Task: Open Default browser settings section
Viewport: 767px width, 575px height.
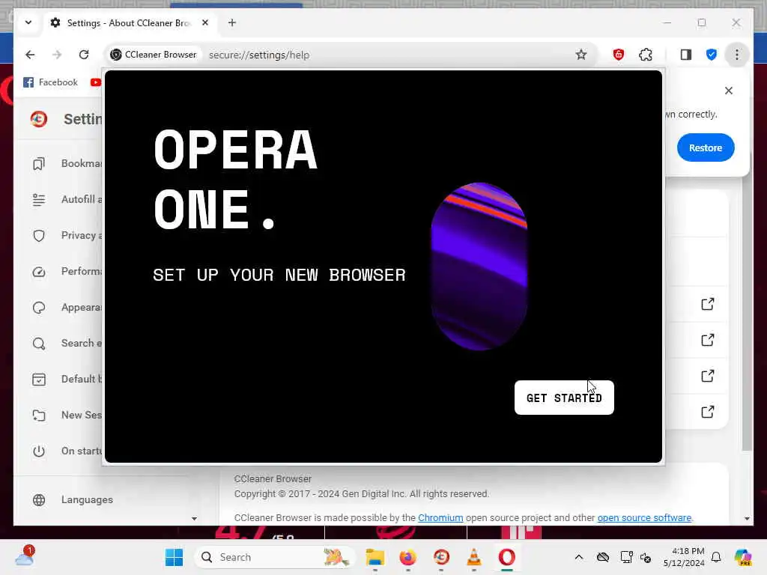Action: (x=67, y=379)
